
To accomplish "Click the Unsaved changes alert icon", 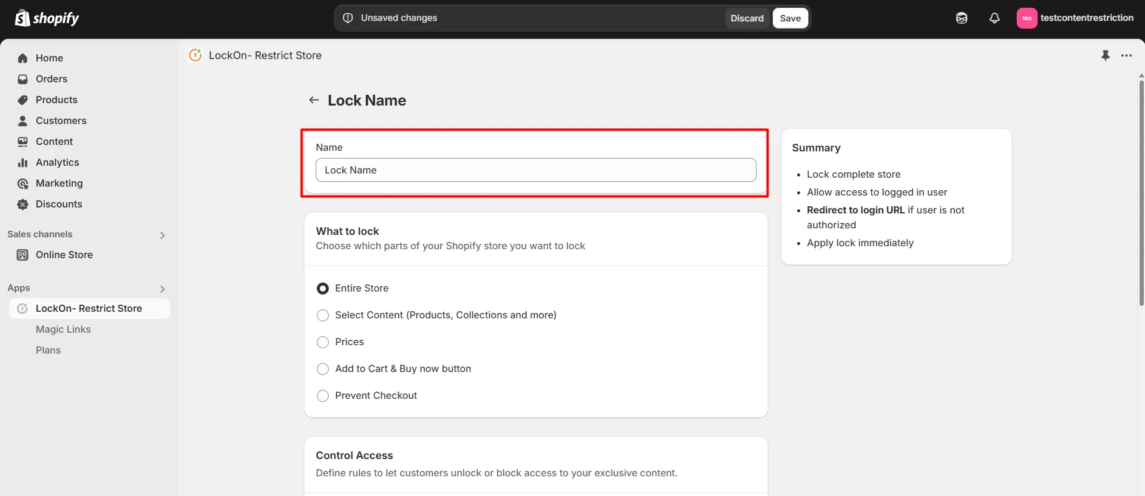I will click(x=348, y=18).
